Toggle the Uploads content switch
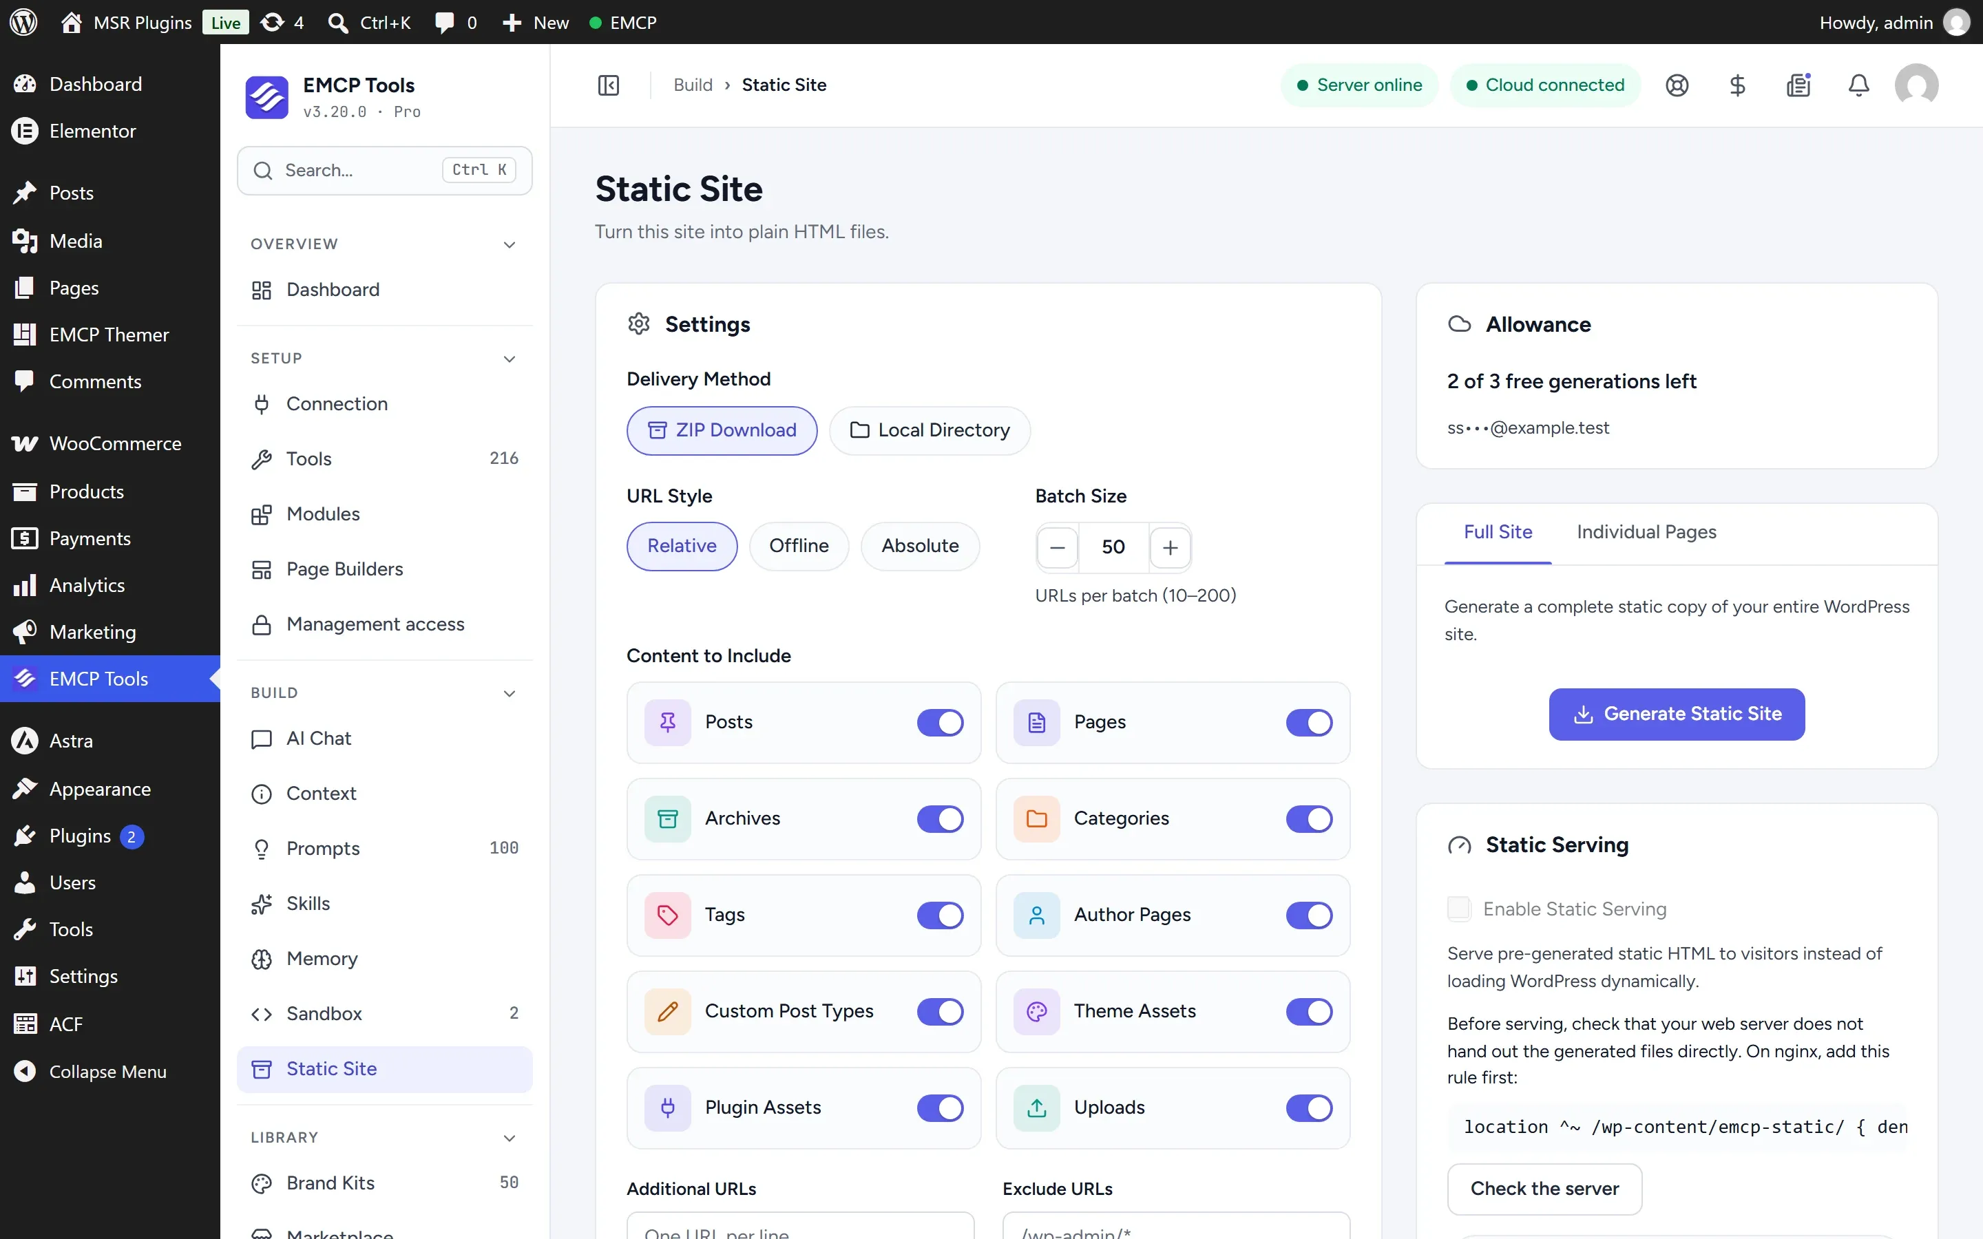This screenshot has width=1983, height=1239. point(1309,1108)
